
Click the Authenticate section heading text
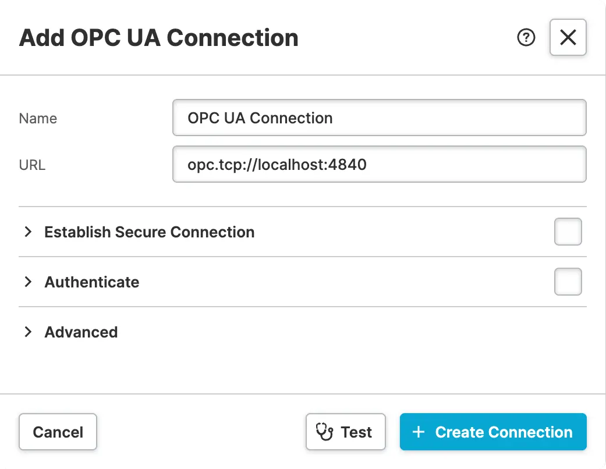click(92, 282)
